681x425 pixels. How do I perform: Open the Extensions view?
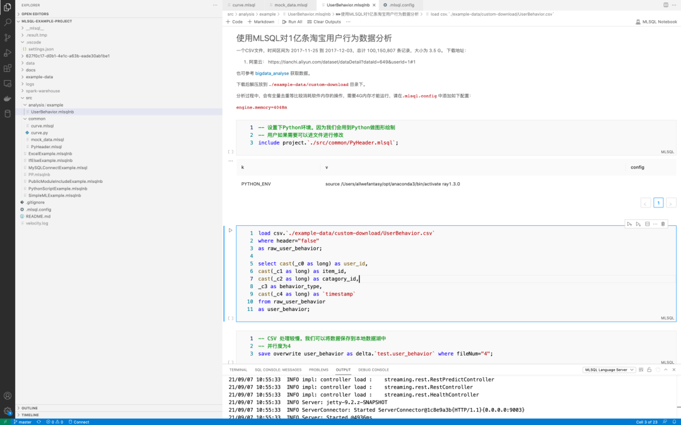(8, 68)
